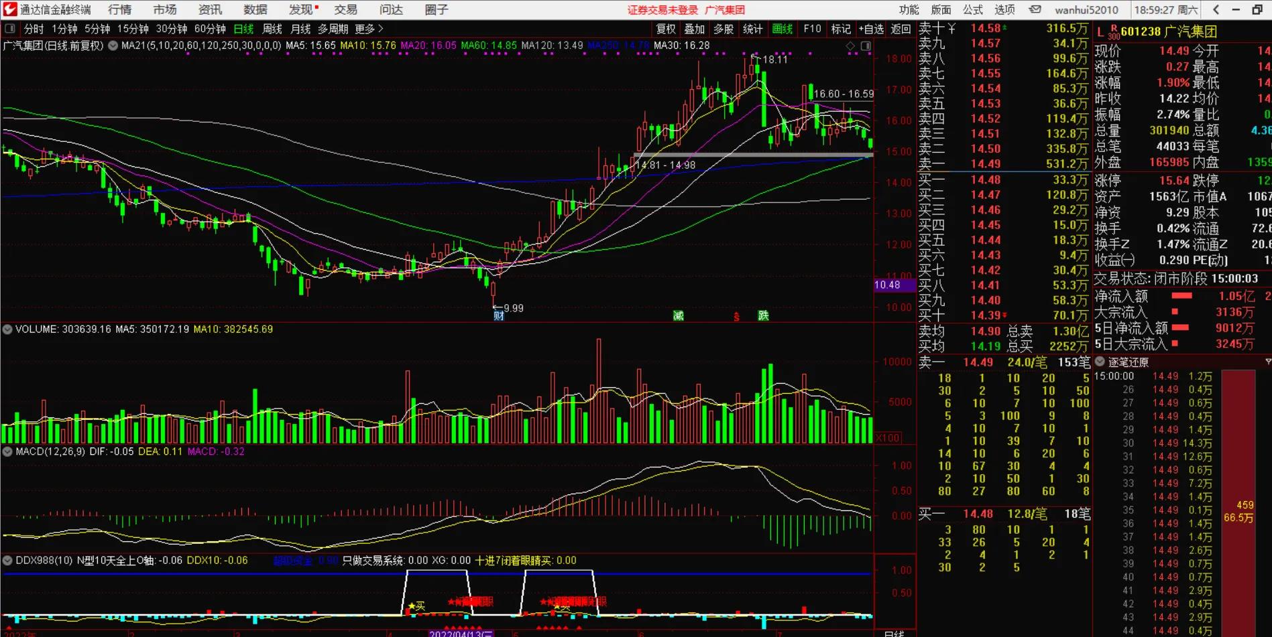This screenshot has width=1272, height=637.
Task: Toggle the left sidebar panel icon
Action: pos(9,29)
